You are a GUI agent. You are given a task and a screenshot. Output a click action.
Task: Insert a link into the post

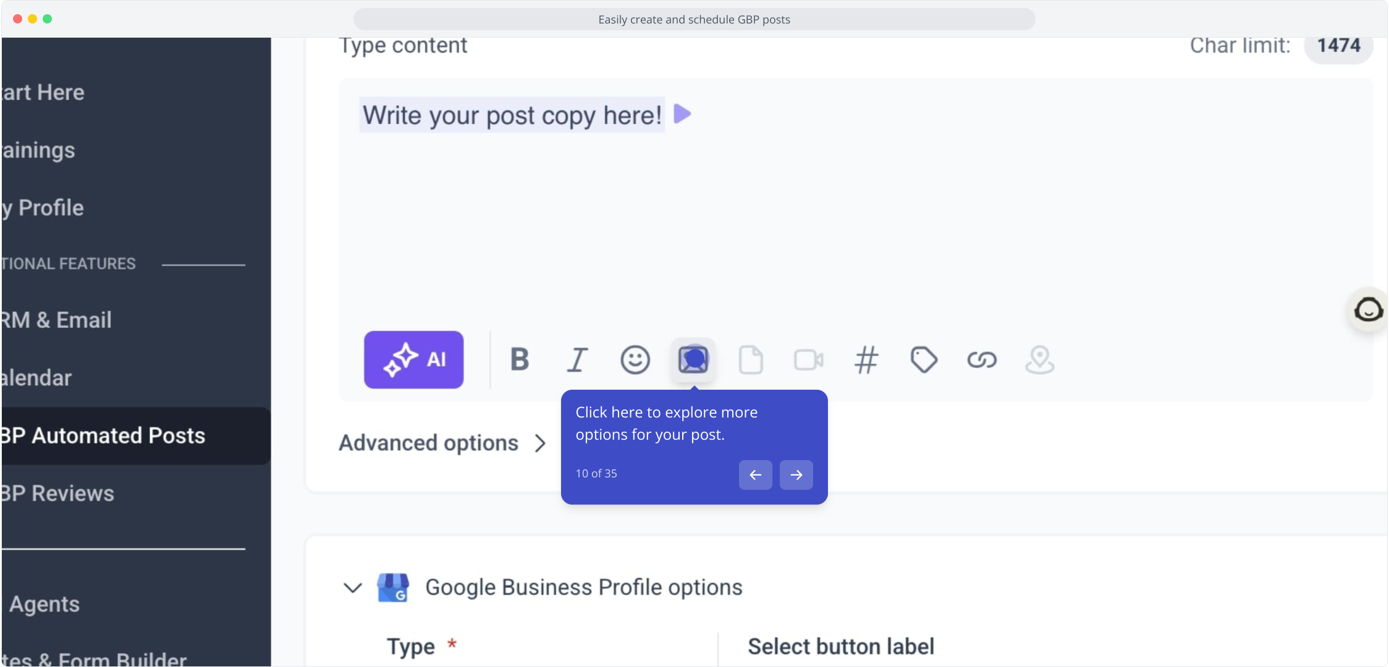[982, 359]
